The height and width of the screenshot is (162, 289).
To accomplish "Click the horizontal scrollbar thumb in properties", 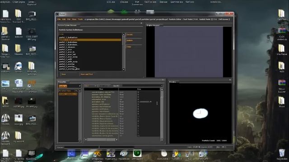I will point(101,139).
